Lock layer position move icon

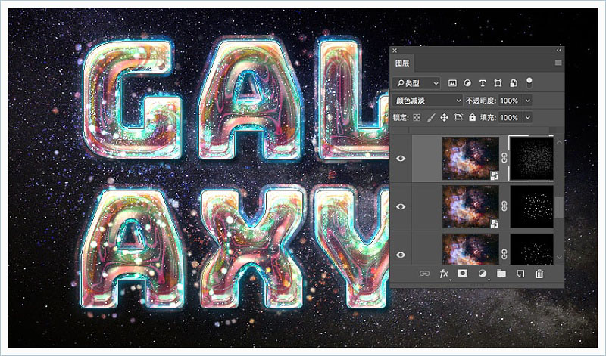(x=444, y=118)
